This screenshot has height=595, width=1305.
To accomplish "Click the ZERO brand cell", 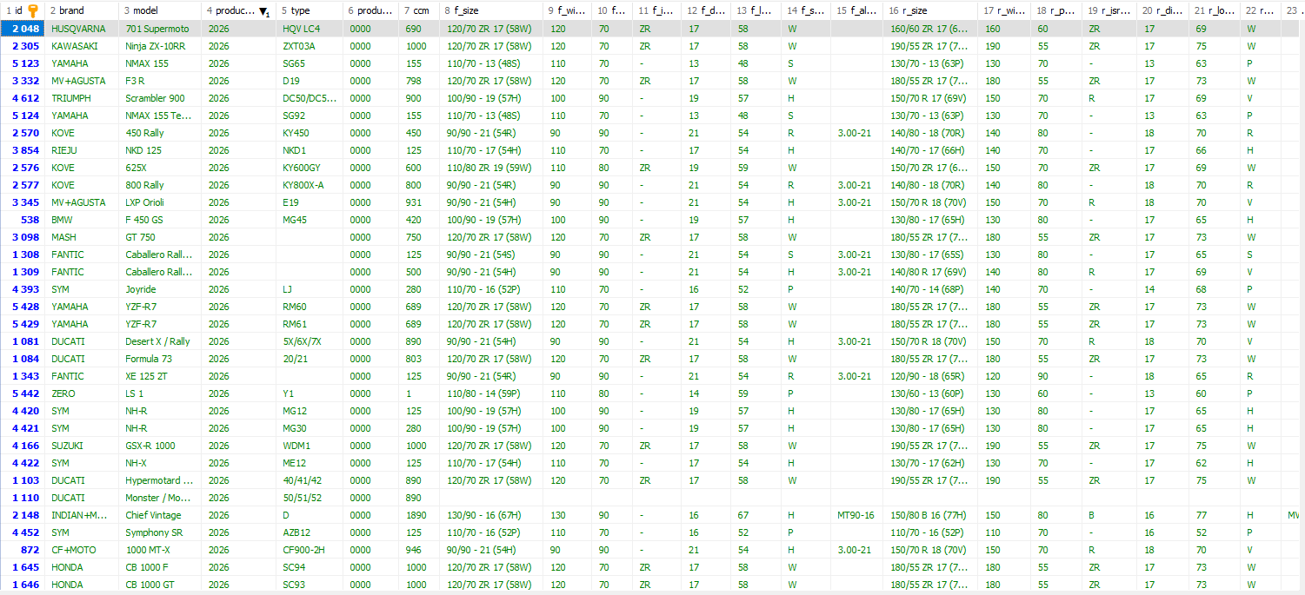I will [81, 393].
